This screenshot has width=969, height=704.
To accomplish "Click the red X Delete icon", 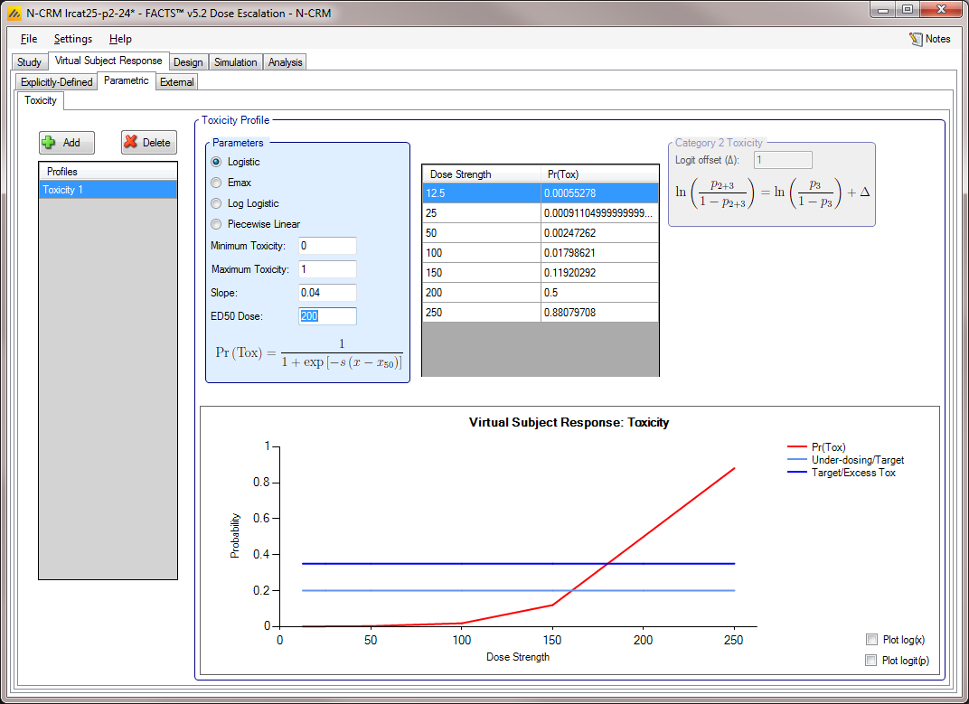I will (x=131, y=143).
